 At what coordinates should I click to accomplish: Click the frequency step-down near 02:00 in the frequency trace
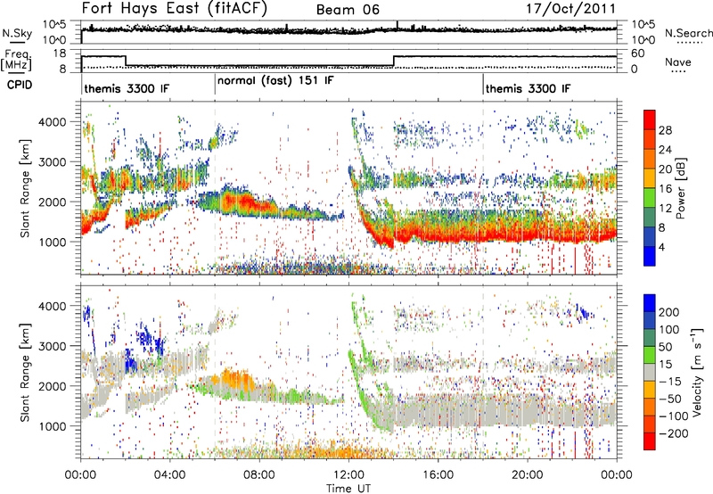click(x=126, y=61)
